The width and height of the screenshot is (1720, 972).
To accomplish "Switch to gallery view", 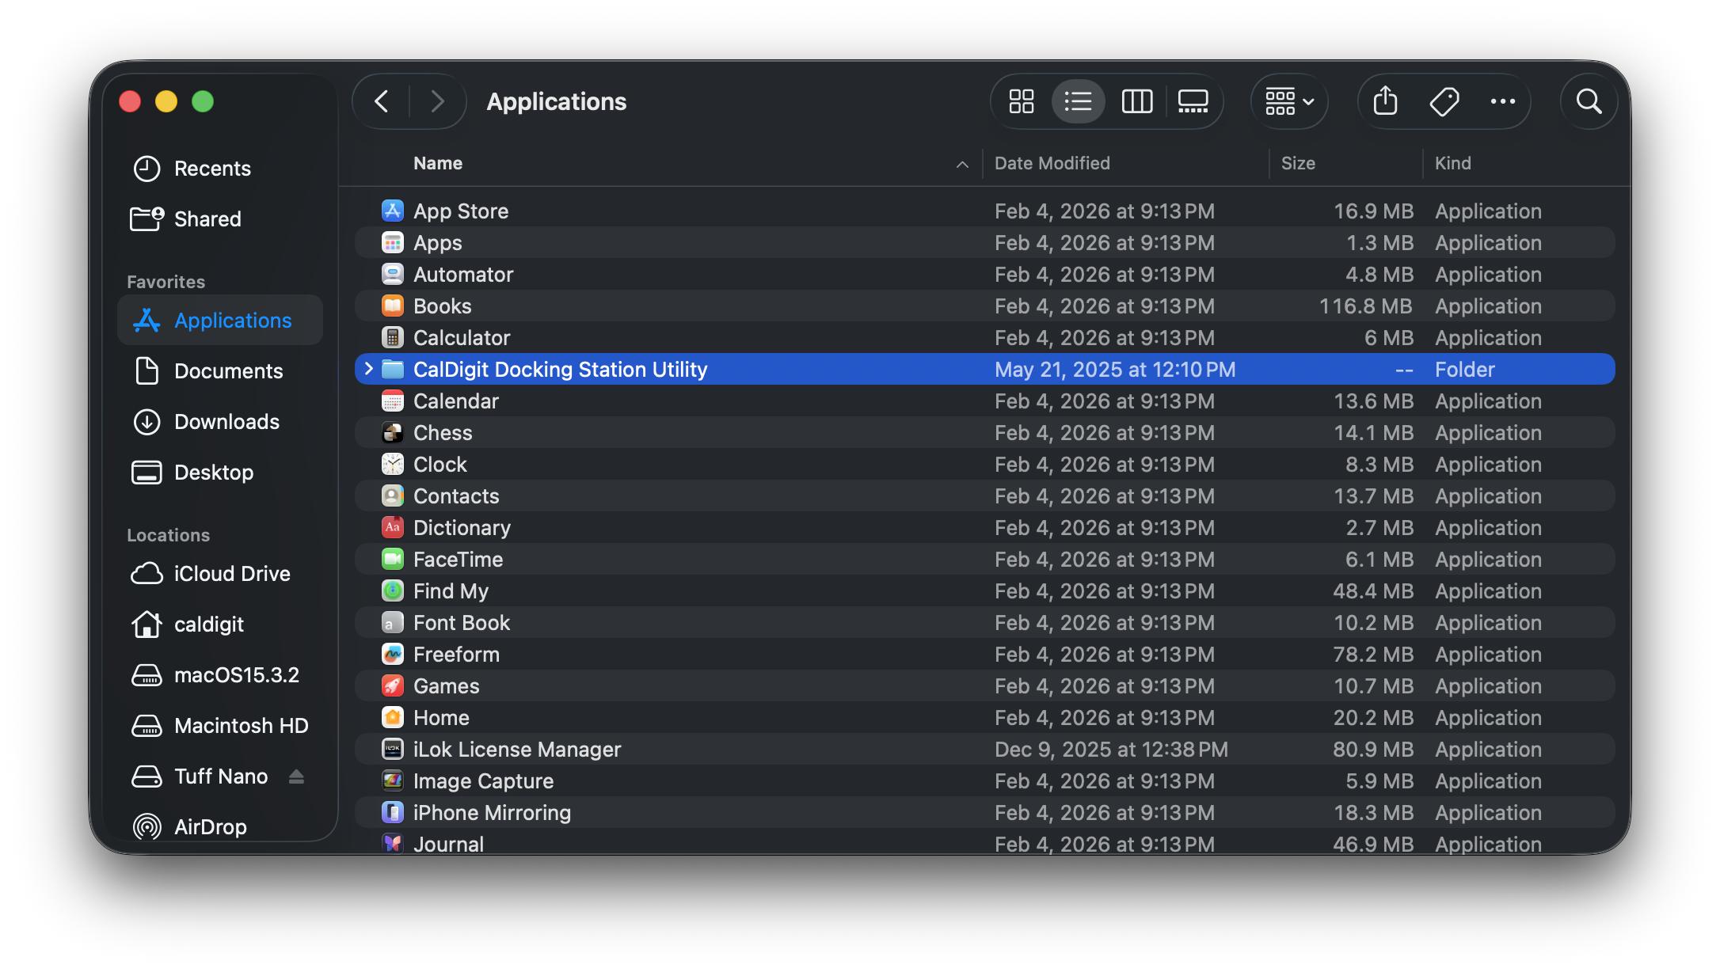I will pyautogui.click(x=1193, y=101).
